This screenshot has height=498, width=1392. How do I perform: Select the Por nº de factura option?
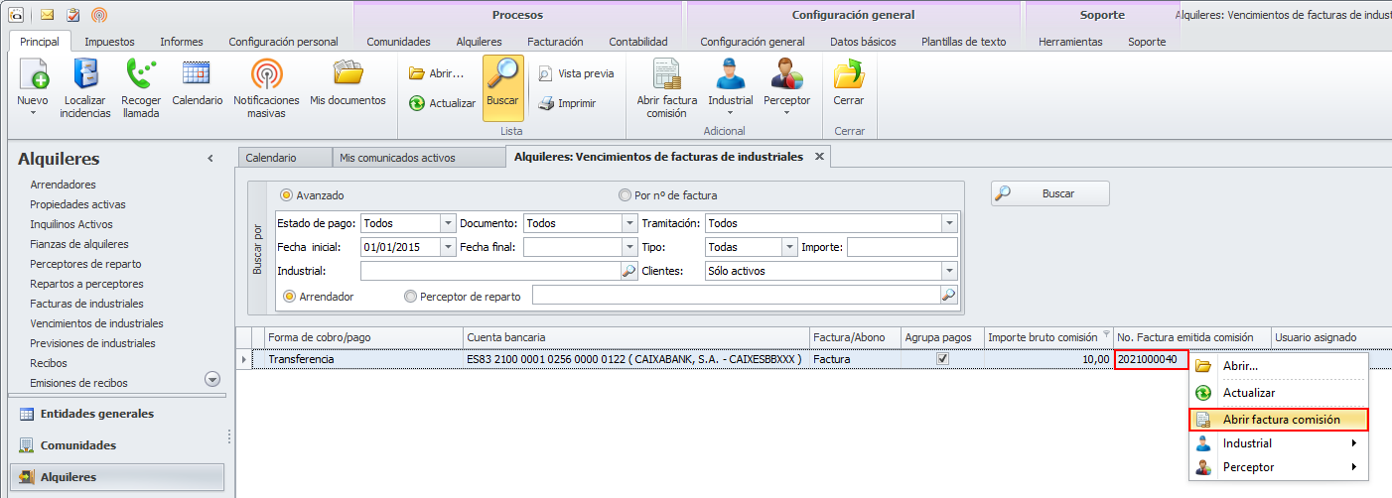pyautogui.click(x=625, y=195)
